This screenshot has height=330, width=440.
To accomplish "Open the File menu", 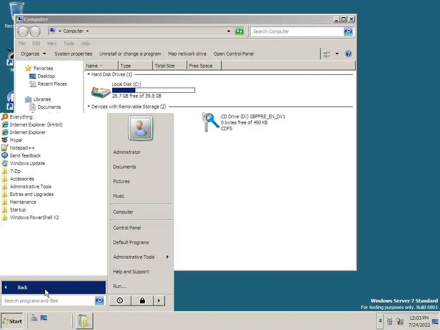I will click(22, 43).
